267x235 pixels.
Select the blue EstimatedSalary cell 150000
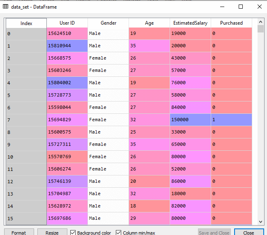click(x=191, y=120)
